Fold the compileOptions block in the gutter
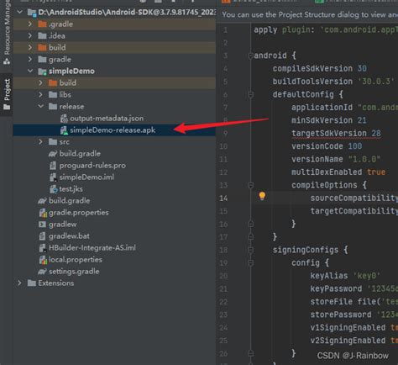The image size is (398, 365). tap(250, 185)
